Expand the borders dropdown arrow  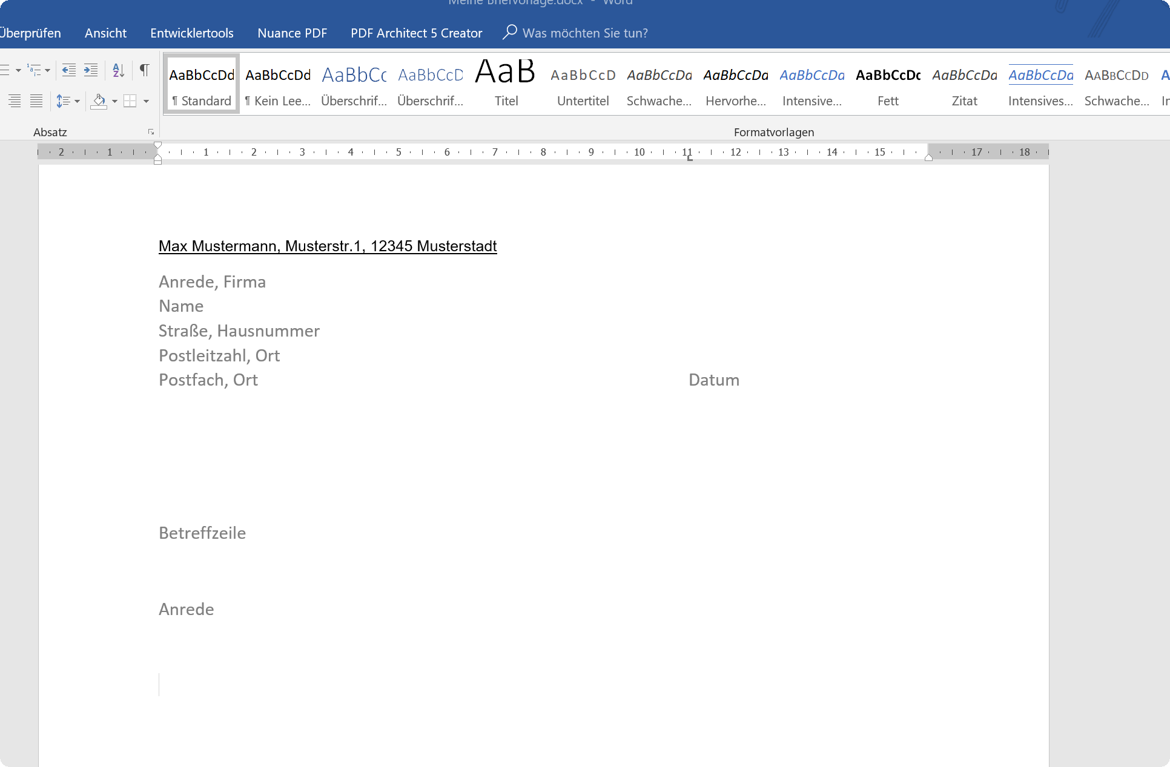click(147, 101)
